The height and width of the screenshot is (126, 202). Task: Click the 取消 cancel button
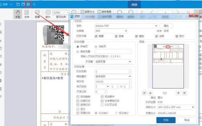click(x=187, y=120)
